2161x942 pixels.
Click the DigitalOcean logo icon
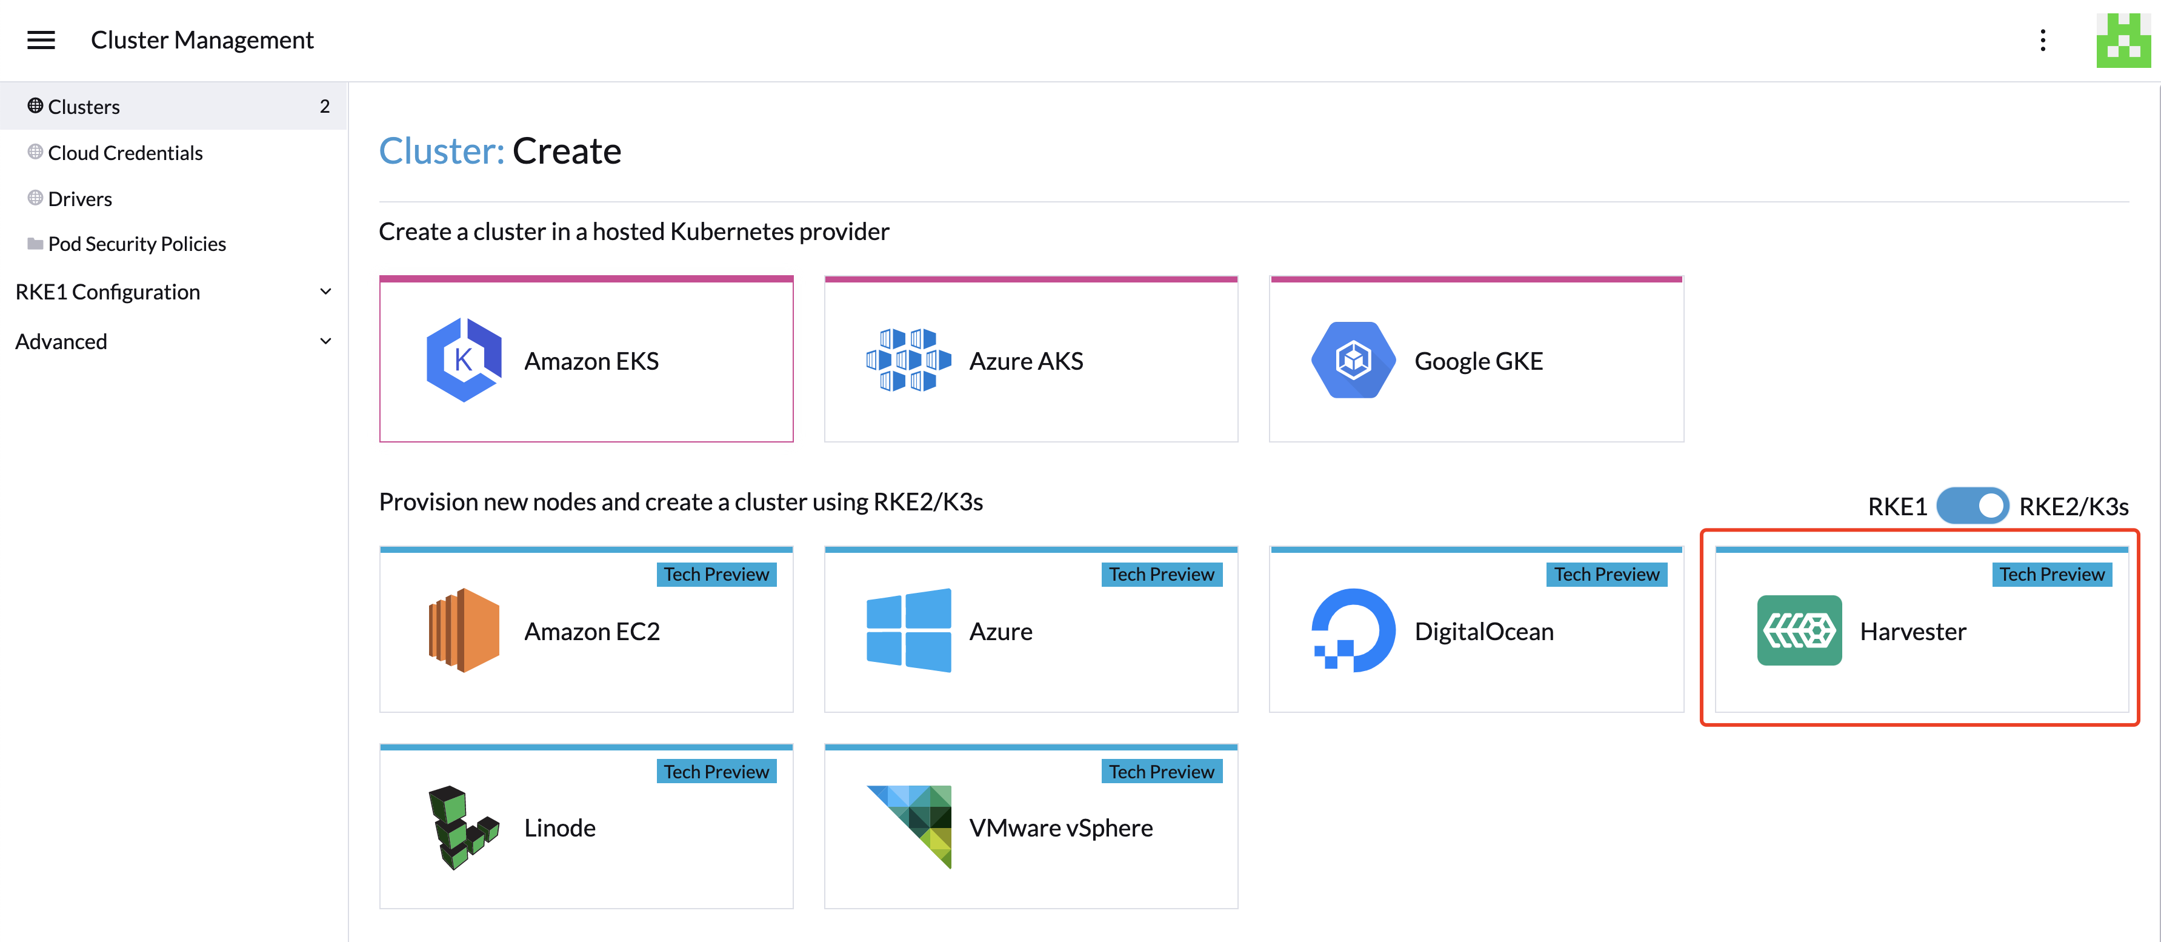1353,630
